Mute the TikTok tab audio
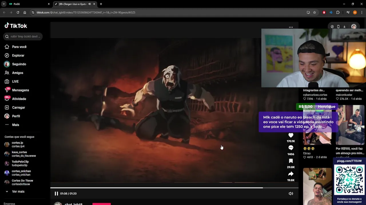 89,4
